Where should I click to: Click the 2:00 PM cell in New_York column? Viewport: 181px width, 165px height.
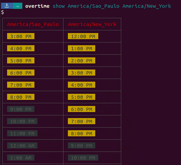82,60
